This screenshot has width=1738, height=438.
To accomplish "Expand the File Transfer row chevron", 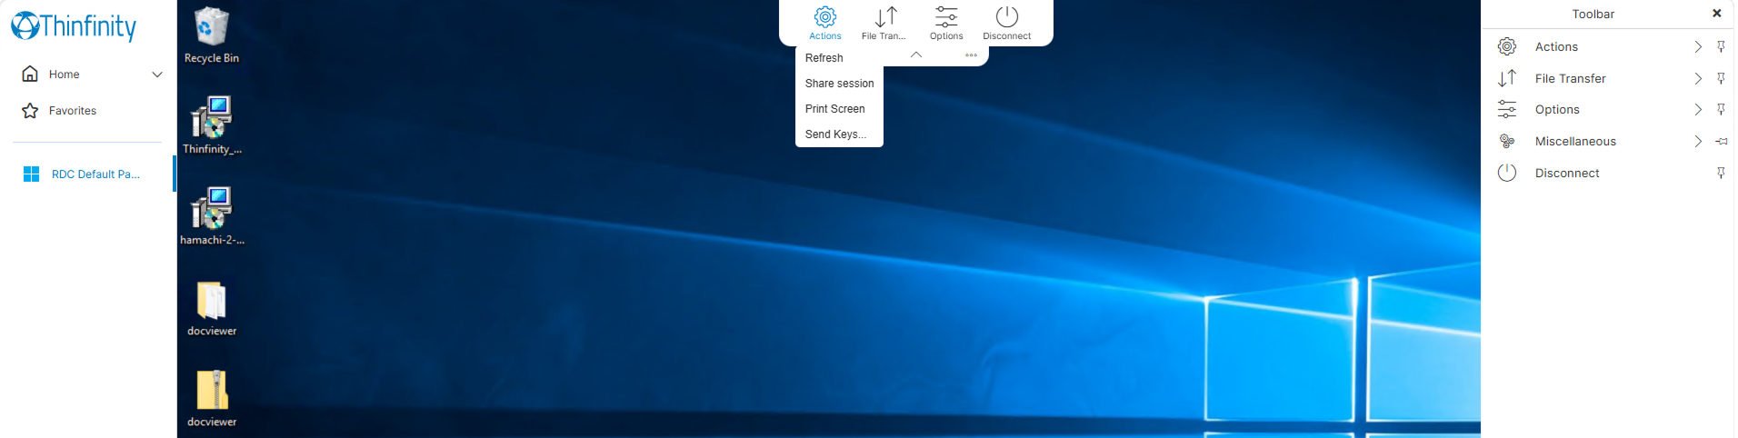I will pos(1697,78).
